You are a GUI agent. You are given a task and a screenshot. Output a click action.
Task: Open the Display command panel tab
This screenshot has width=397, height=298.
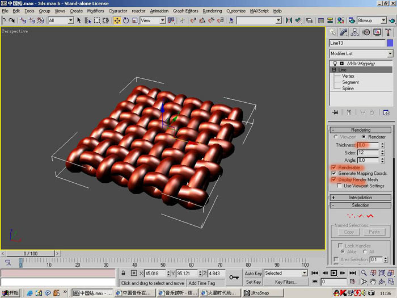(377, 32)
